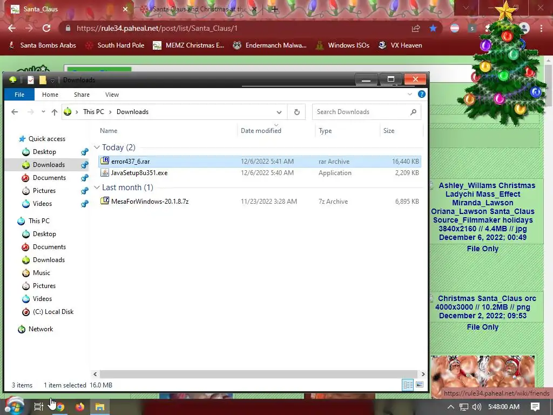Open Task View on taskbar
The height and width of the screenshot is (415, 553).
38,406
